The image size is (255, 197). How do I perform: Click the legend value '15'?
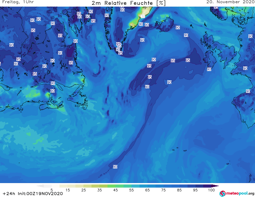tap(67, 190)
